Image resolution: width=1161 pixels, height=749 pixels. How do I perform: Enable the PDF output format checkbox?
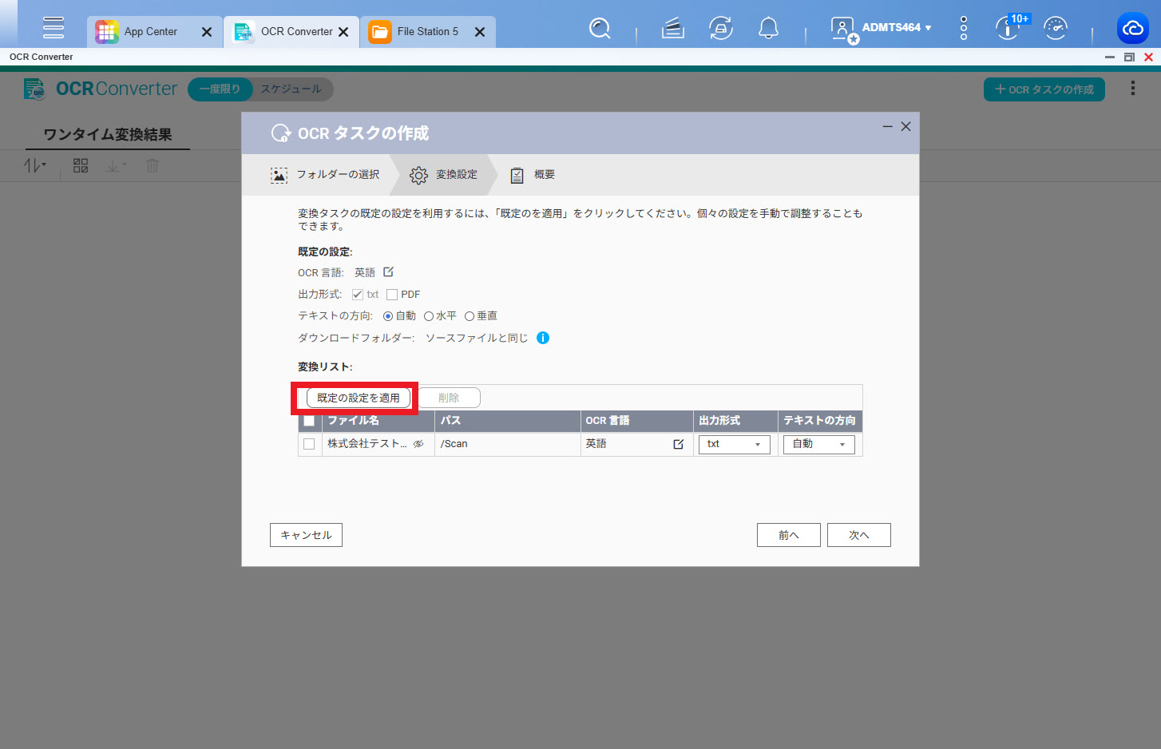pos(392,295)
